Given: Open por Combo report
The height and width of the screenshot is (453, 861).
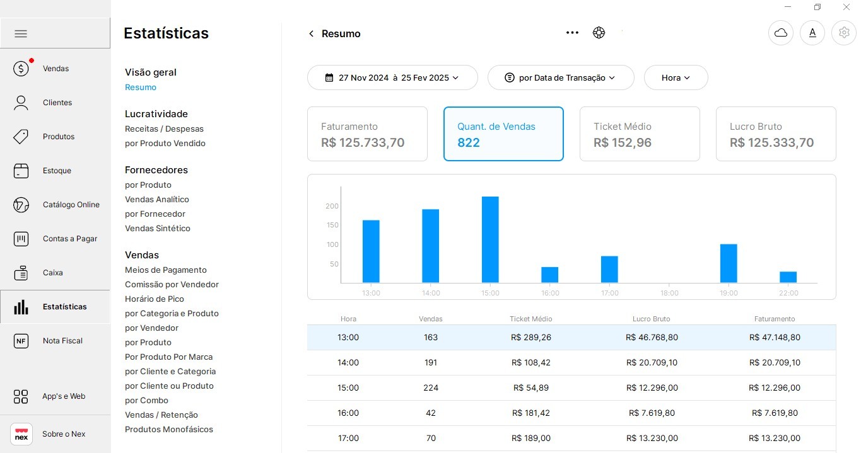Looking at the screenshot, I should (x=146, y=400).
